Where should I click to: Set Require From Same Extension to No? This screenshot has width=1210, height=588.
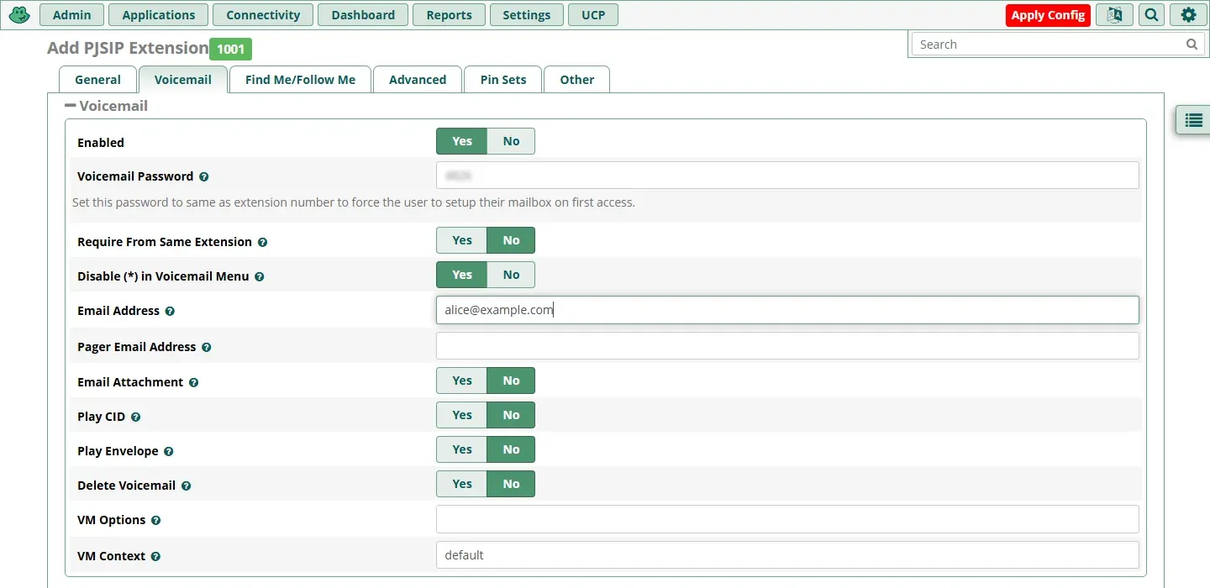(x=511, y=240)
